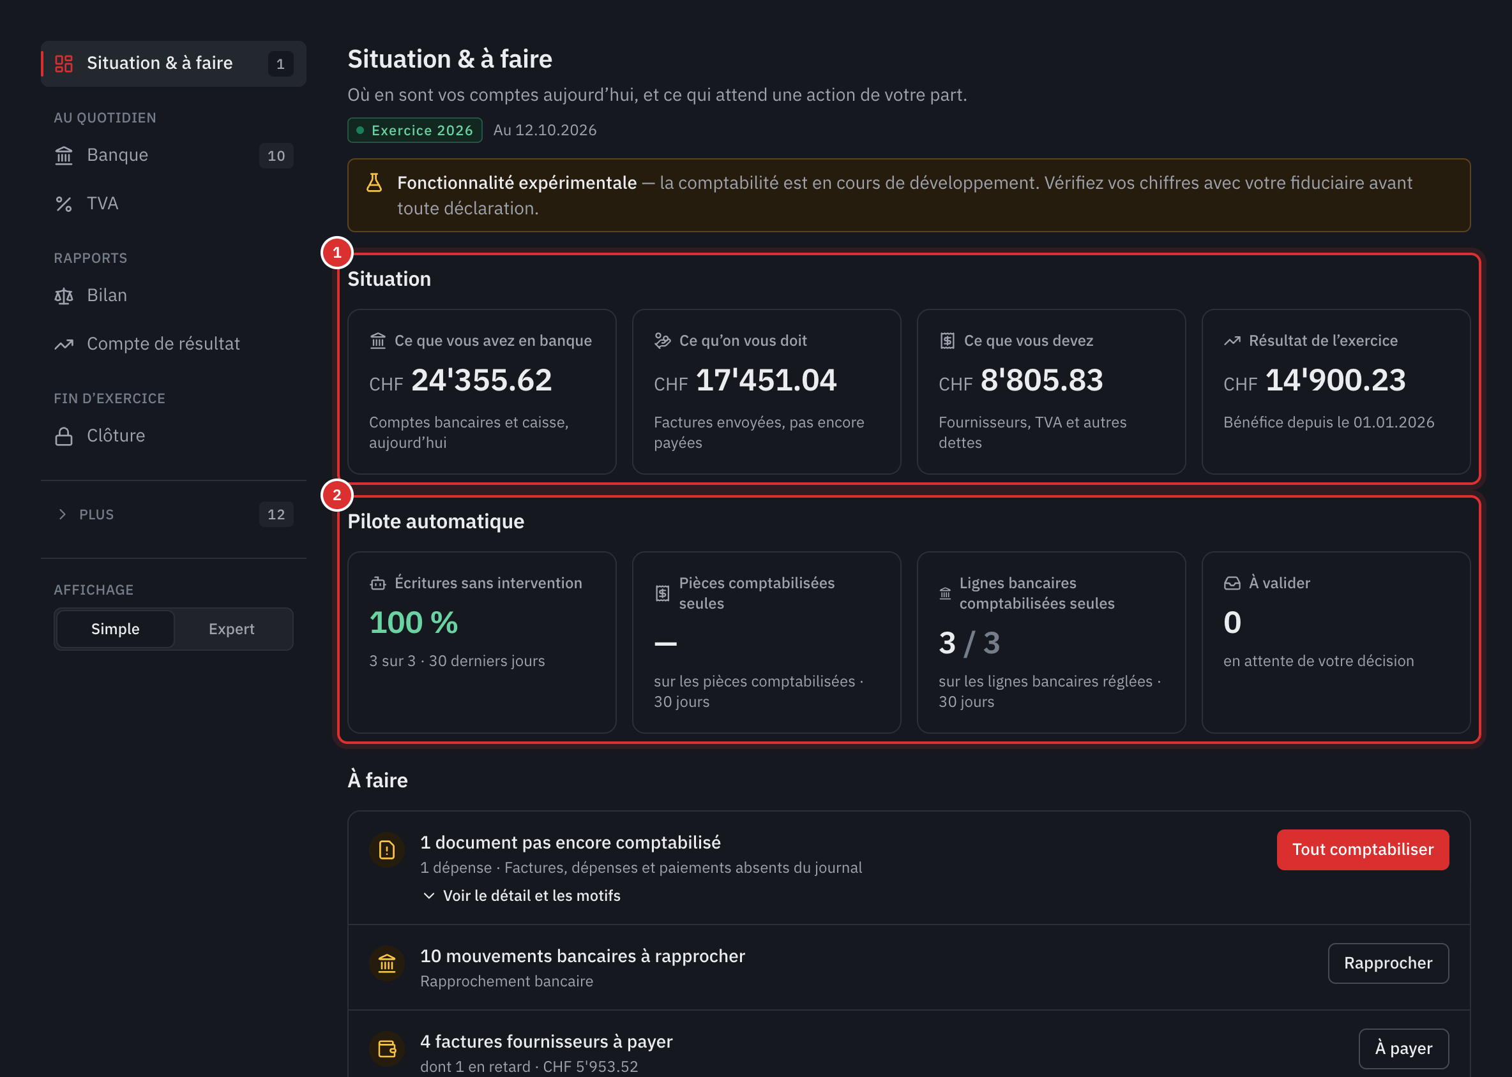Viewport: 1512px width, 1077px height.
Task: Click the wallet icon in the factures fournisseurs row
Action: pos(387,1048)
